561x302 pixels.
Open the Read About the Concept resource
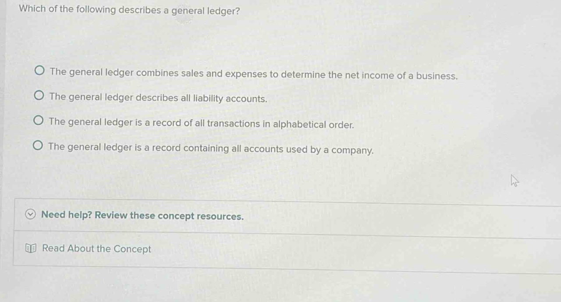click(96, 249)
